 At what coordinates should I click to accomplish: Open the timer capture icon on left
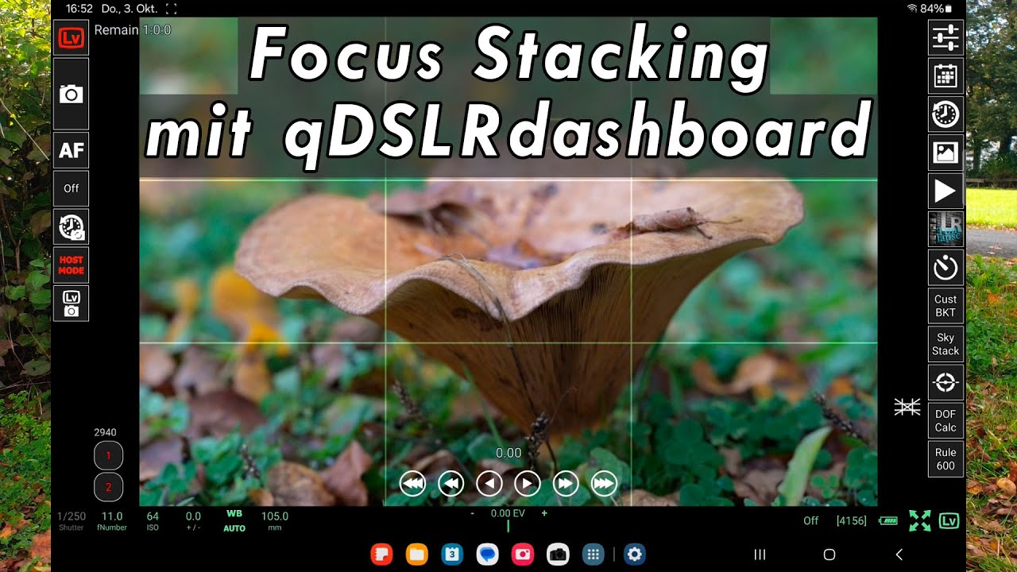71,226
